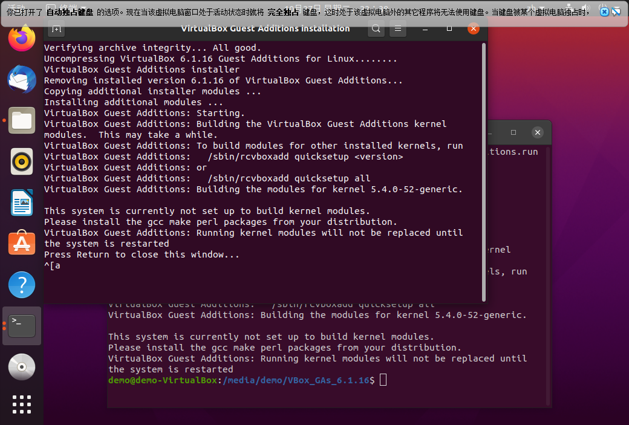Click 'Installing additional modules ...' line

coord(133,102)
